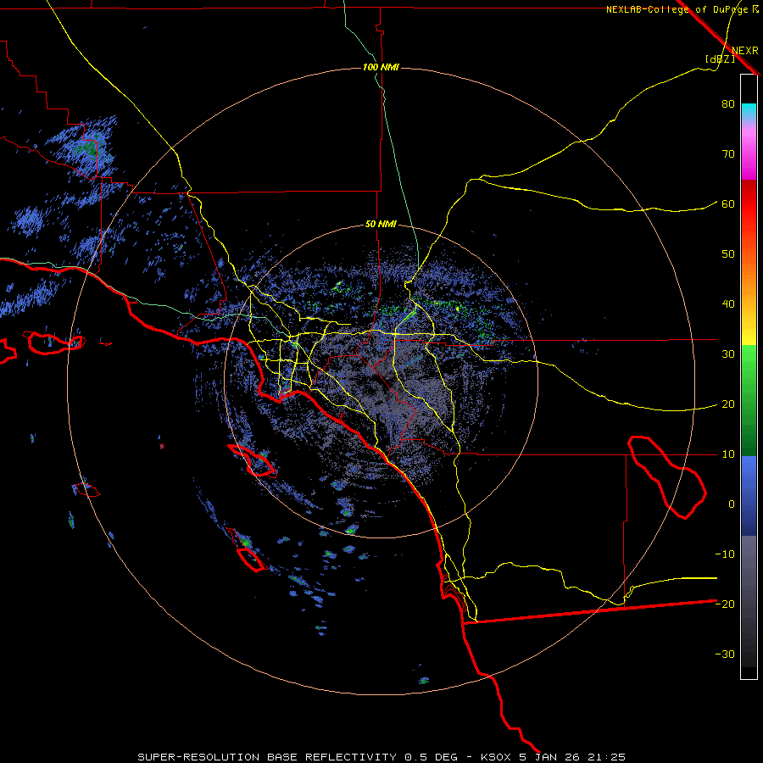Screen dimensions: 763x763
Task: Click the -10 value on the dBZ scale
Action: coord(725,554)
